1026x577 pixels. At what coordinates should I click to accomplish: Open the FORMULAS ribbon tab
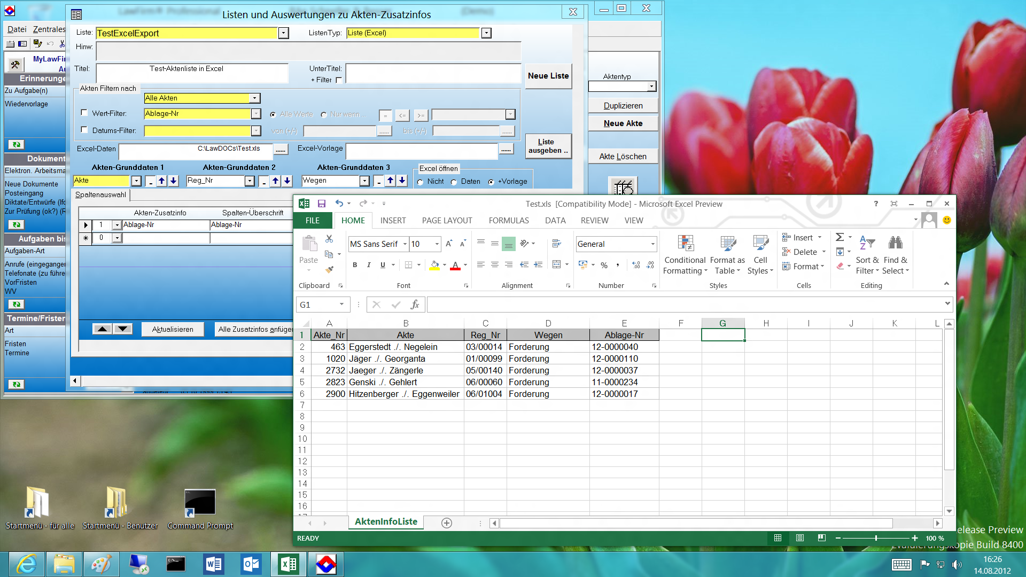point(508,221)
